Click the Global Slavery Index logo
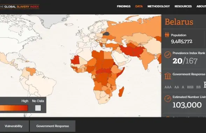The width and height of the screenshot is (206, 133). [20, 7]
